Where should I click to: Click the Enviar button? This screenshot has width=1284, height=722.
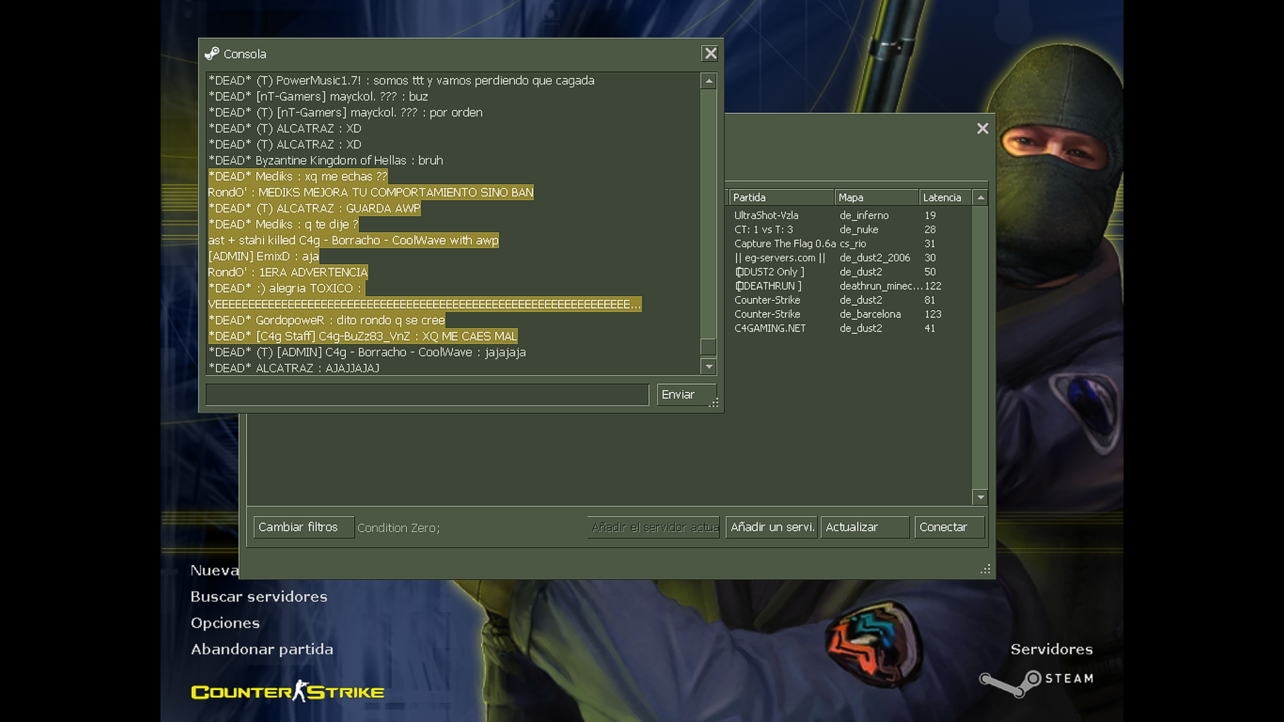686,394
